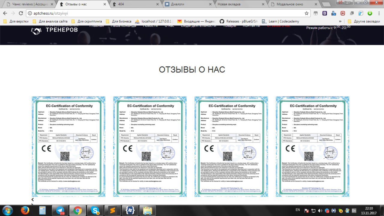Image resolution: width=384 pixels, height=216 pixels.
Task: Open the Для скриптинга bookmarks folder
Action: [x=87, y=21]
